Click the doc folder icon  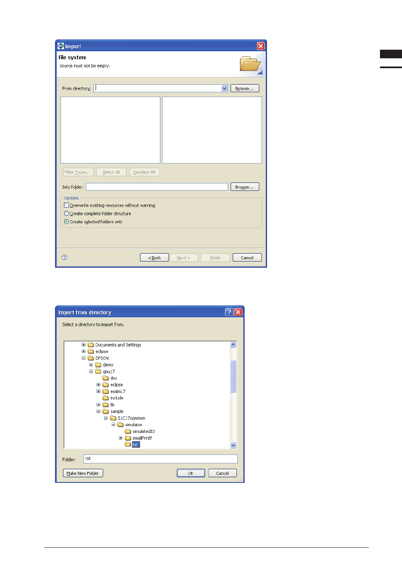pos(106,378)
